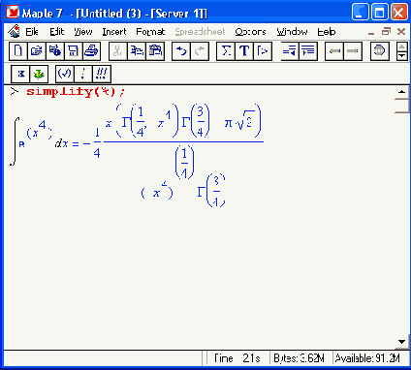Insert Maple input with Sigma icon
The height and width of the screenshot is (370, 411).
pos(226,51)
